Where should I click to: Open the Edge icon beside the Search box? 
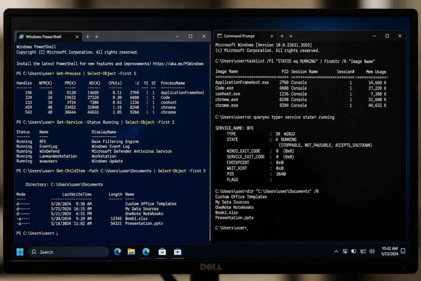[x=117, y=252]
